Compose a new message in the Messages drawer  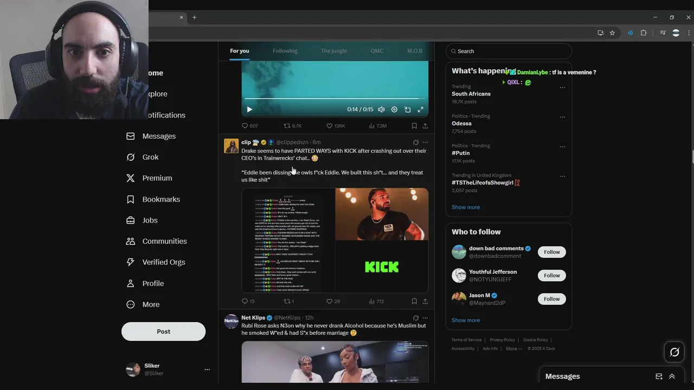point(659,376)
